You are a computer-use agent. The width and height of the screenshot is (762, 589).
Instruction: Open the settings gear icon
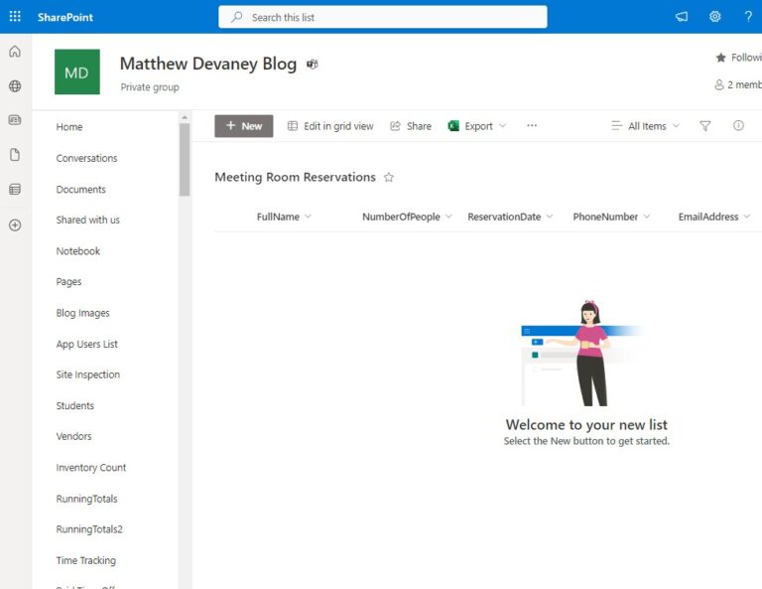[x=714, y=17]
